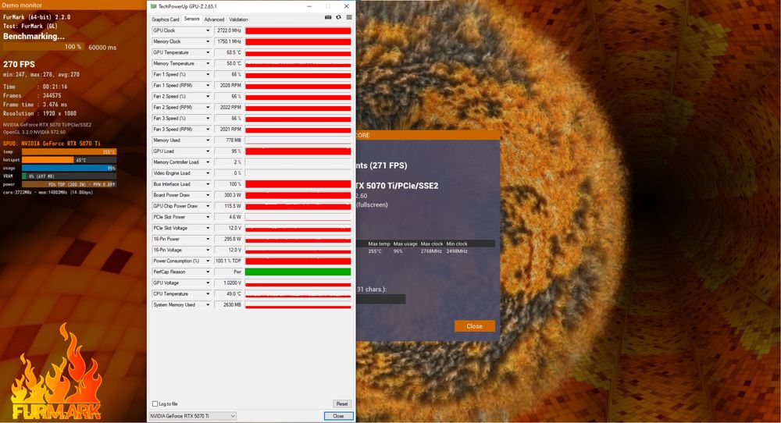Select the Sensors tab

click(x=192, y=19)
